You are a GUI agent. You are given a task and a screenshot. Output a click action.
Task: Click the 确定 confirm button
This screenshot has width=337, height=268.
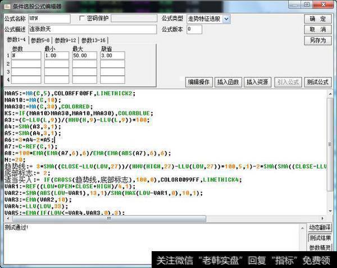coord(318,19)
